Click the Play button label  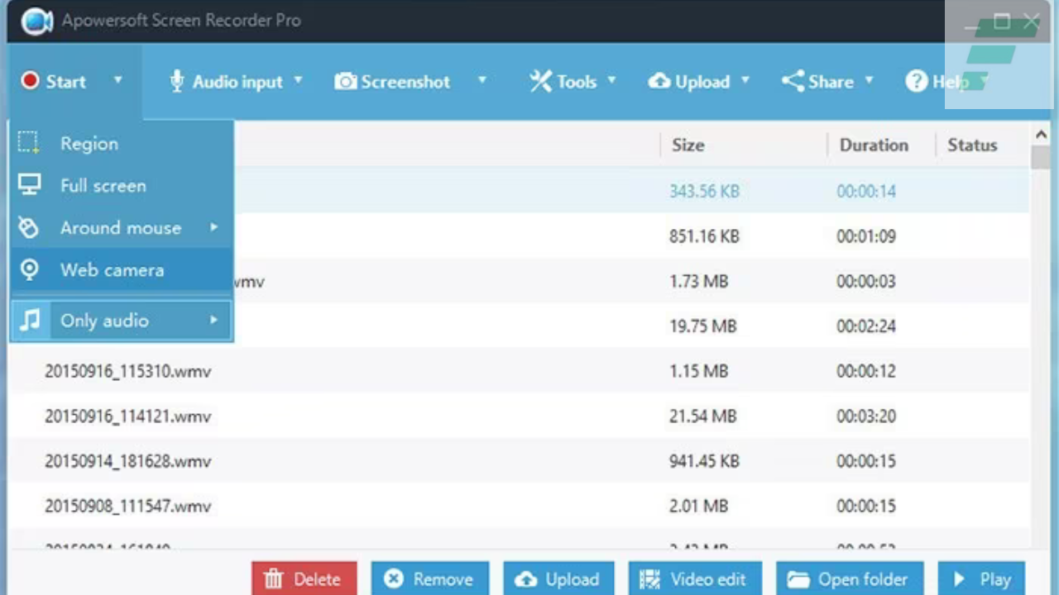994,580
